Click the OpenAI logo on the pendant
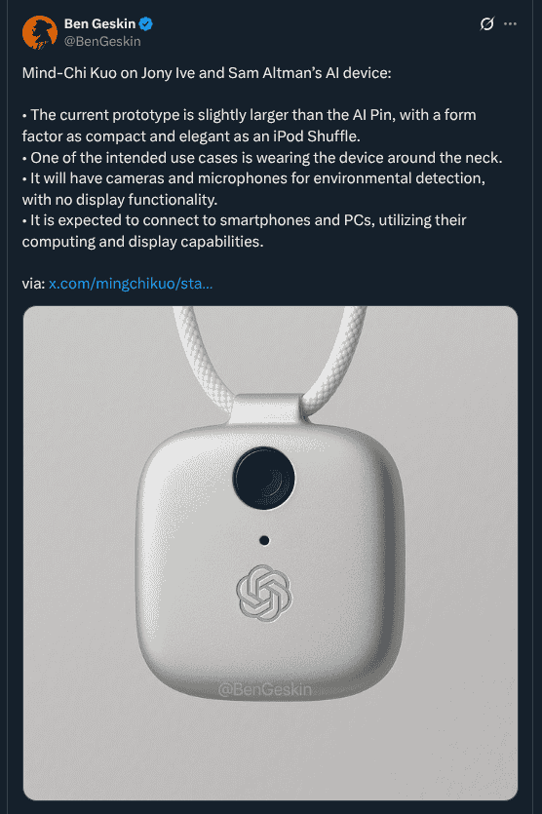Viewport: 542px width, 814px height. (x=264, y=593)
